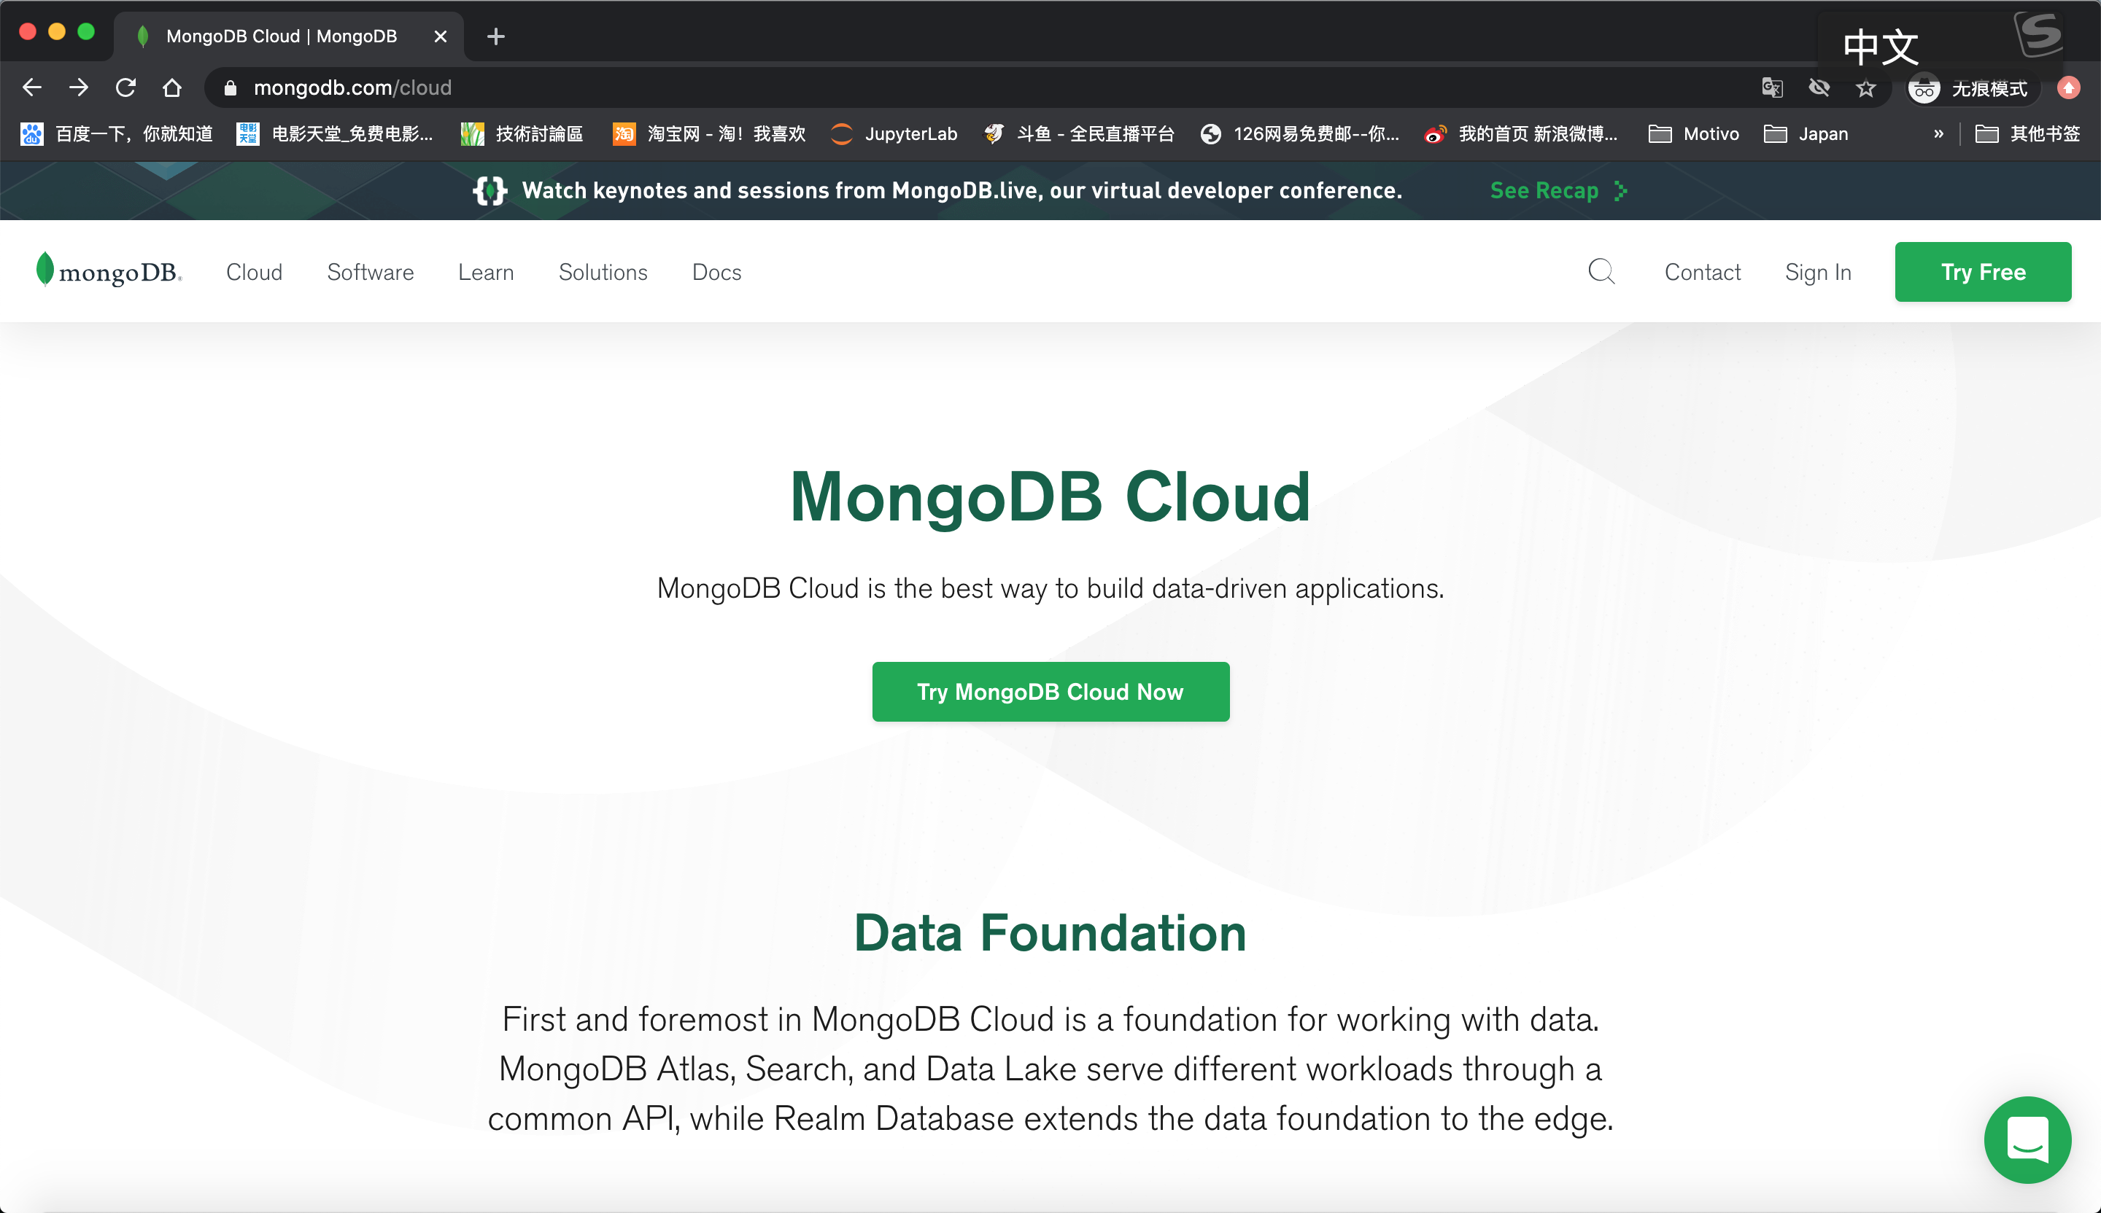Screen dimensions: 2101x1213
Task: Open the 淘宝网 bookmark
Action: [x=708, y=133]
